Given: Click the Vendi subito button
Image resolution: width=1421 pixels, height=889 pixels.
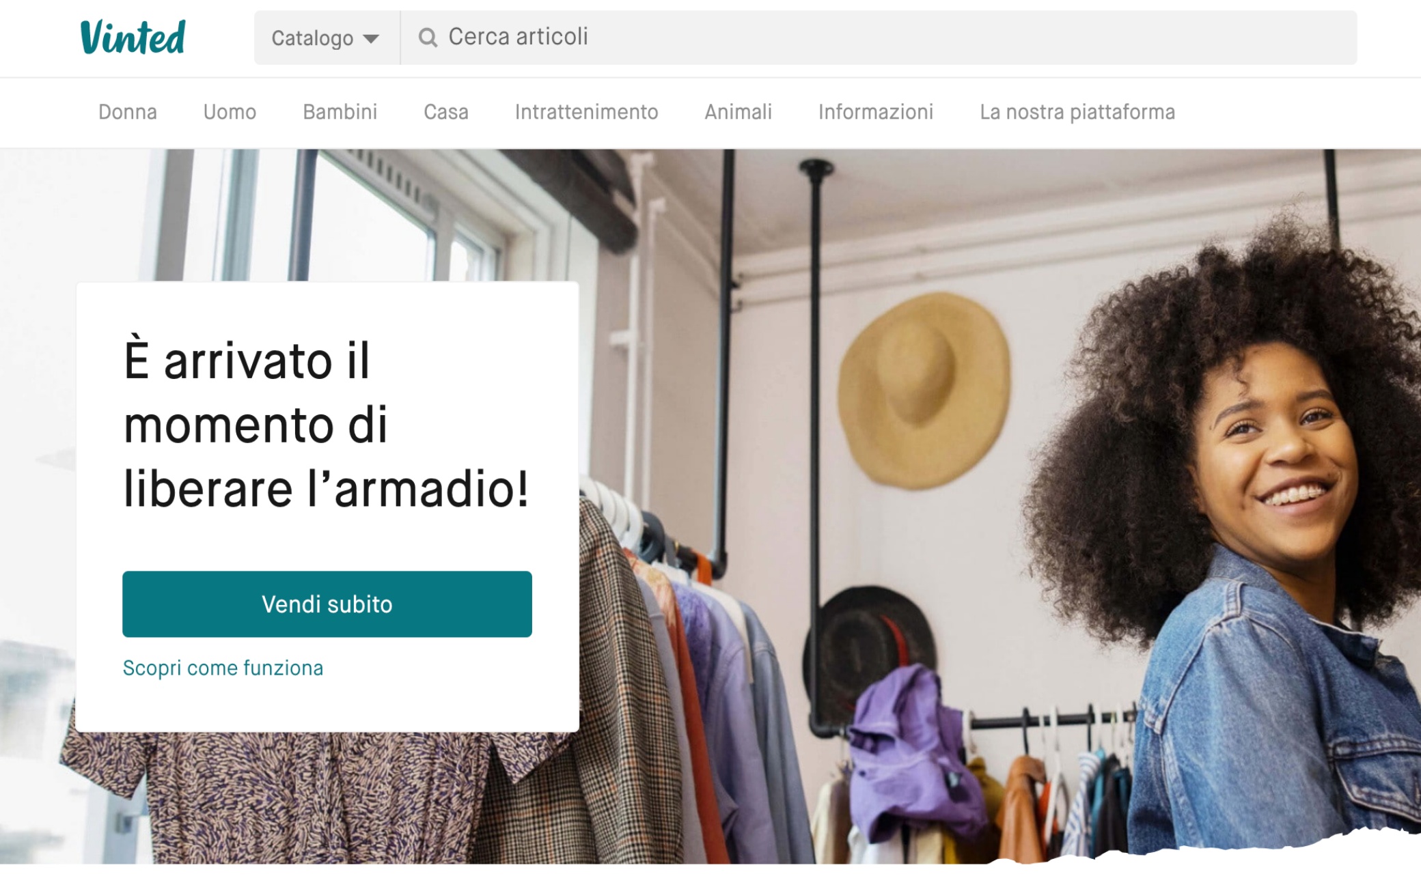Looking at the screenshot, I should point(327,604).
